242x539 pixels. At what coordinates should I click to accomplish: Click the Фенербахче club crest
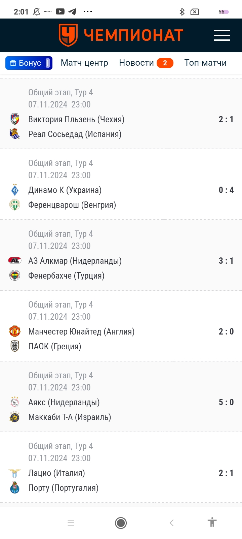[15, 276]
